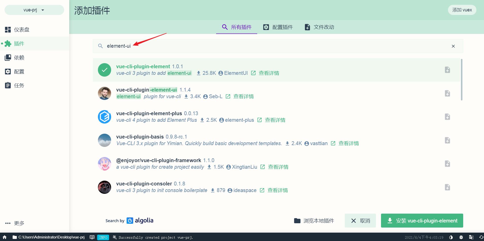Click the 添加 vuex button
The height and width of the screenshot is (241, 484).
tap(462, 10)
